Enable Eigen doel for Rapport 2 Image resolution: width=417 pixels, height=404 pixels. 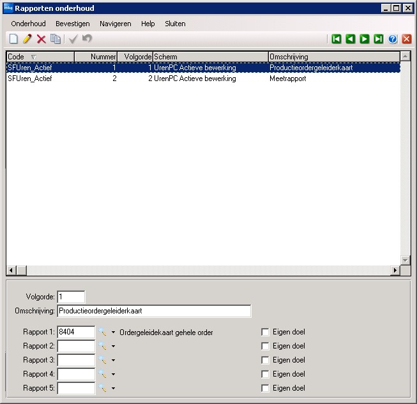pyautogui.click(x=265, y=346)
